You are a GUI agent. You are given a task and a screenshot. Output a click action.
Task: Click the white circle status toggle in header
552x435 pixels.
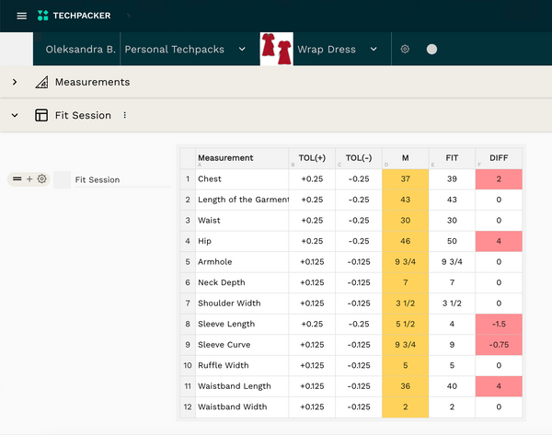coord(432,49)
